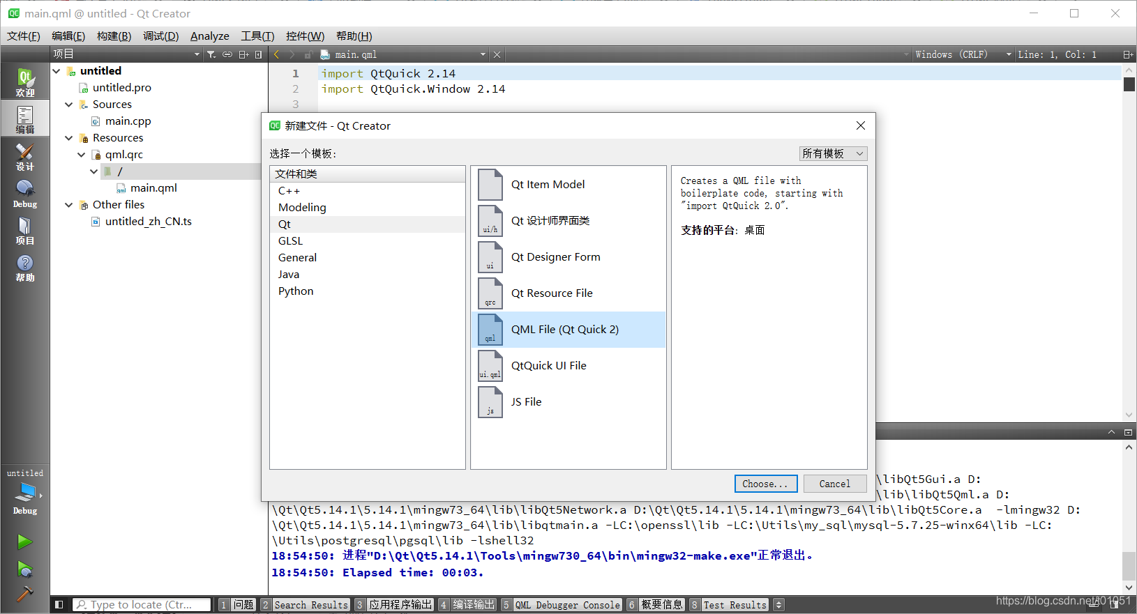Click the file lock icon in editor toolbar
The image size is (1137, 614).
(308, 54)
